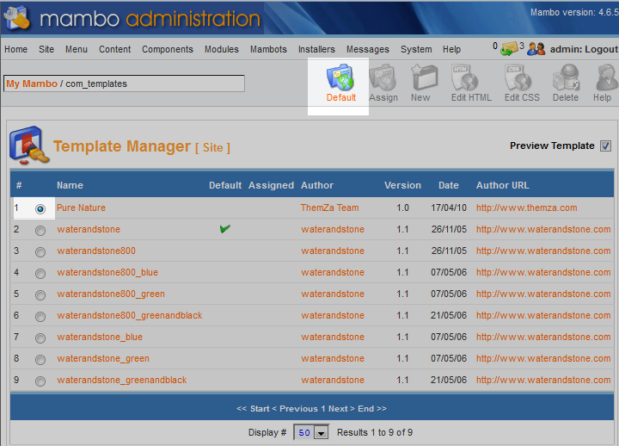619x446 pixels.
Task: Click the Results 1 to 9 of 9 text
Action: (x=375, y=432)
